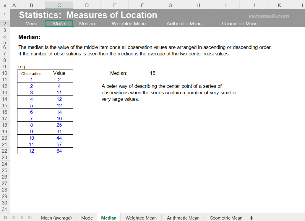Select column header C
The width and height of the screenshot is (305, 221).
[59, 5]
